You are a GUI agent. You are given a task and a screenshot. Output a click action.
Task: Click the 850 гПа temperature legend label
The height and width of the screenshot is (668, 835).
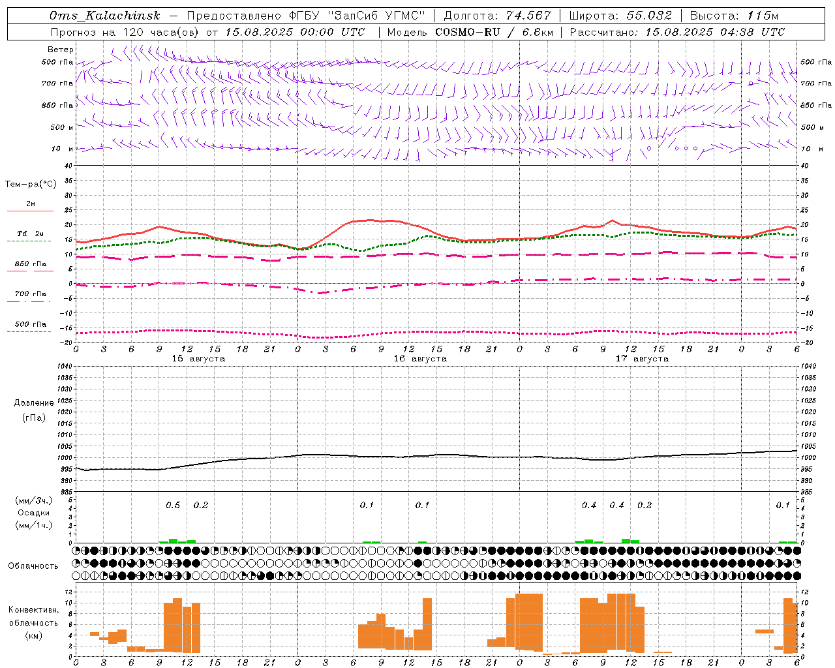[31, 264]
